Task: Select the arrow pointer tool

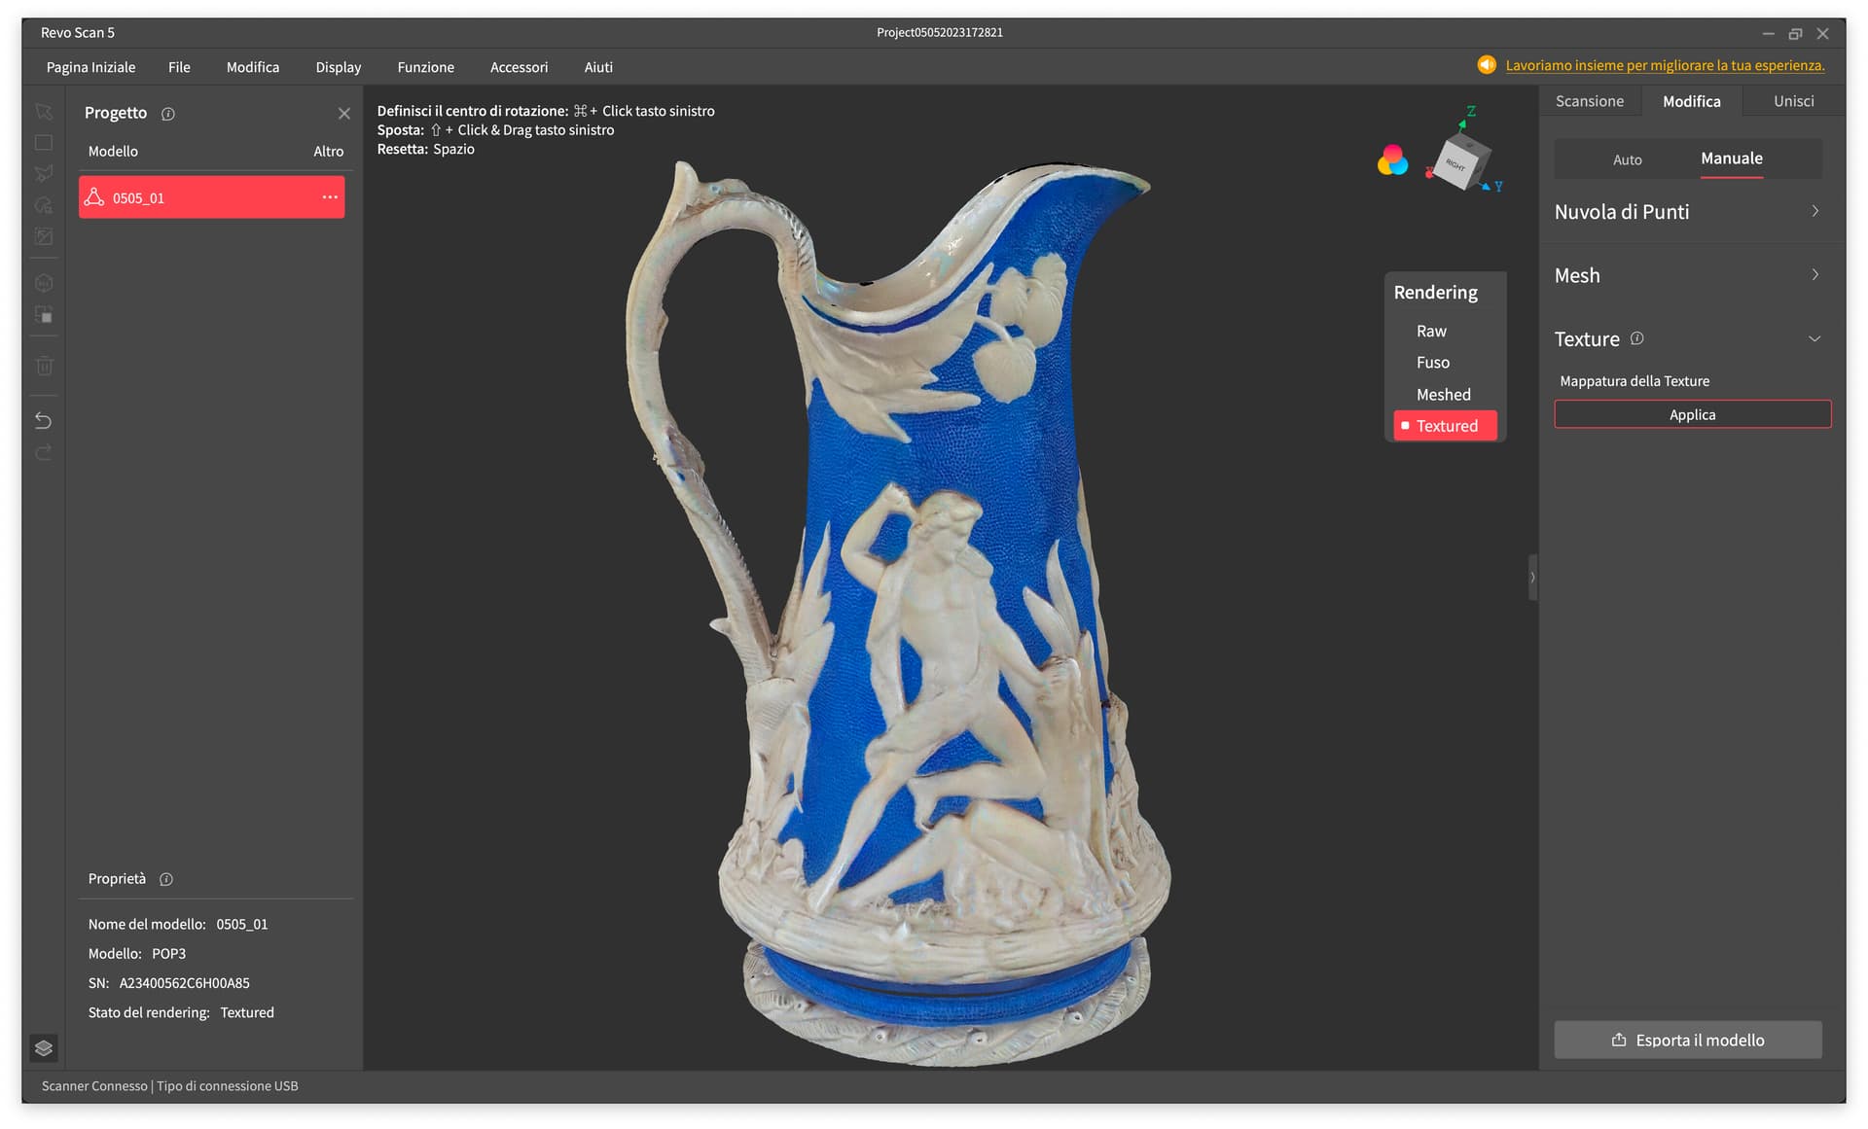Action: click(44, 112)
